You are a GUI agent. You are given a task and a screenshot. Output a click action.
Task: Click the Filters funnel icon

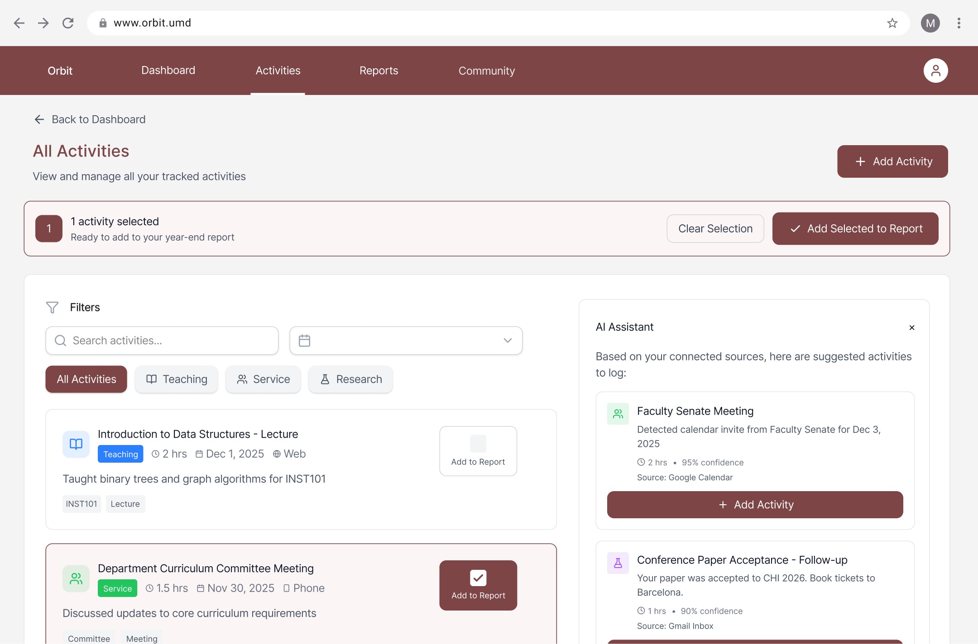click(x=52, y=308)
